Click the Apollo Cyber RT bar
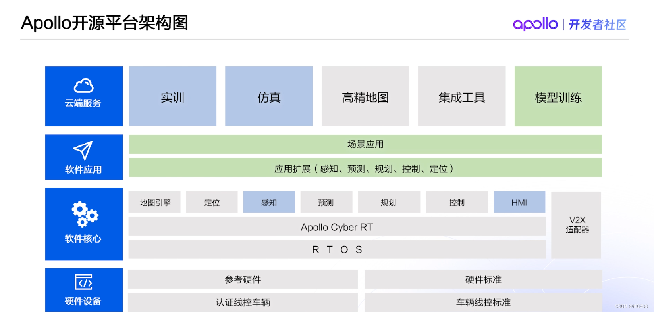 coord(337,227)
